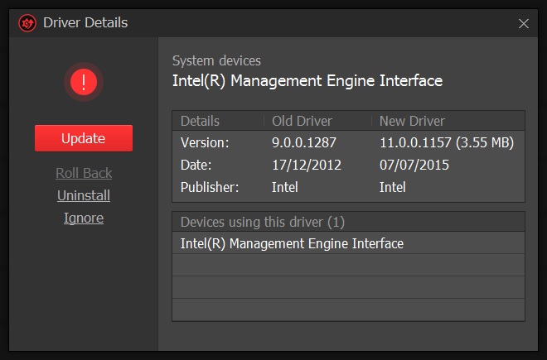This screenshot has width=547, height=360.
Task: Click new driver version 11.0.0.1157 (3.55 MB)
Action: pos(447,142)
